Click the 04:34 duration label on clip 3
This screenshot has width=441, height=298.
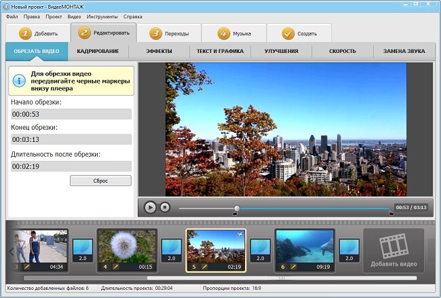pos(56,267)
